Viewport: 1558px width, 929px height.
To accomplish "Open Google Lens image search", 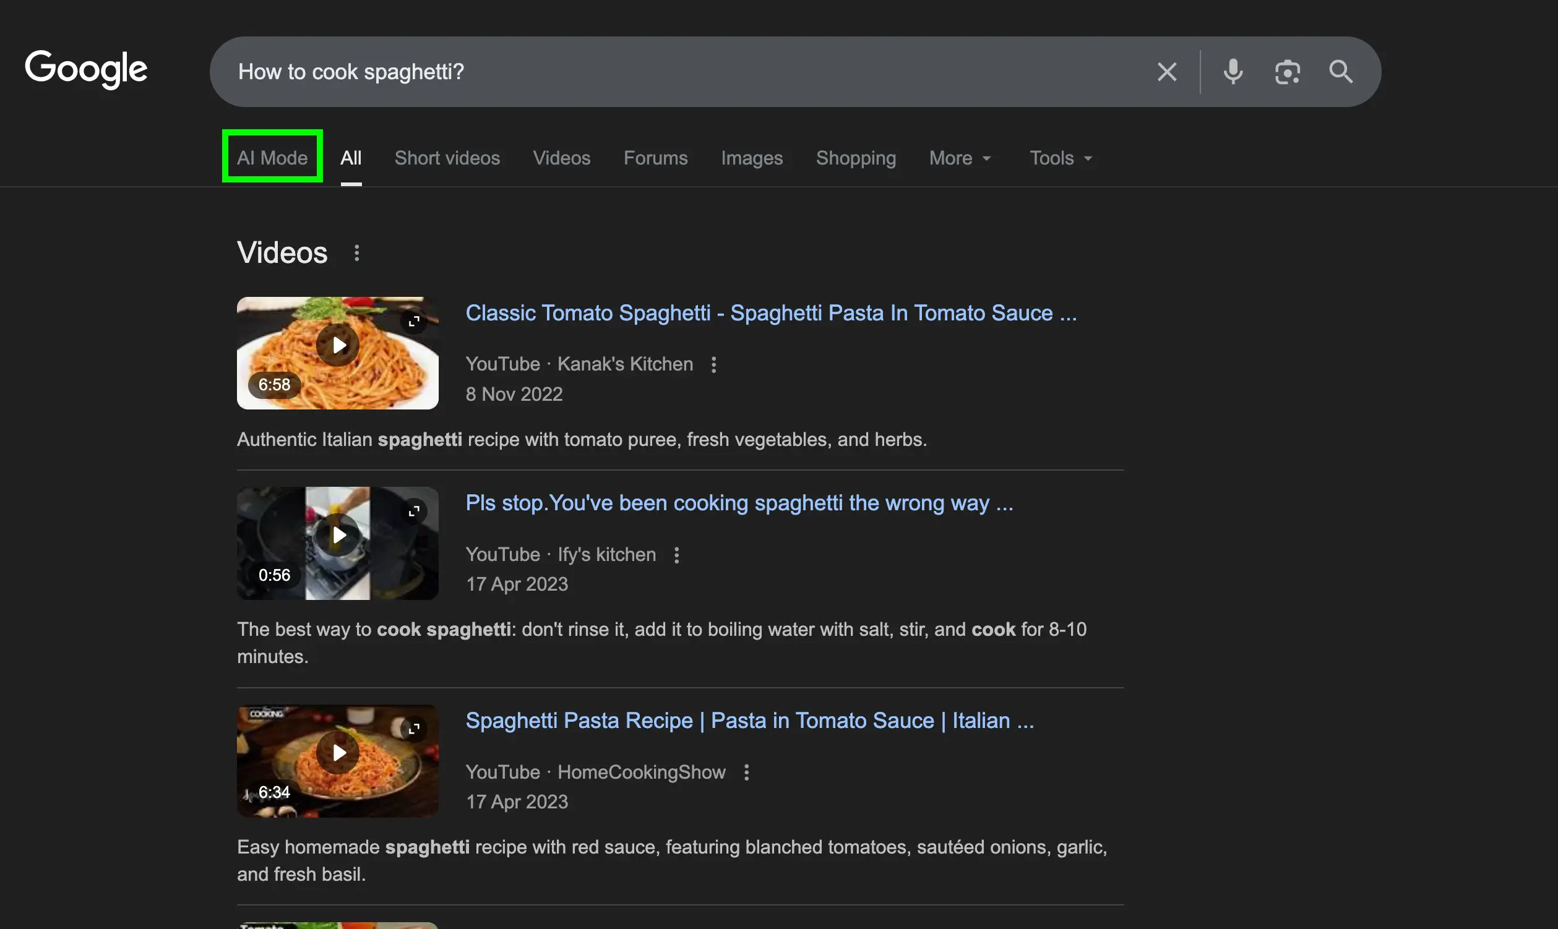I will pyautogui.click(x=1287, y=71).
